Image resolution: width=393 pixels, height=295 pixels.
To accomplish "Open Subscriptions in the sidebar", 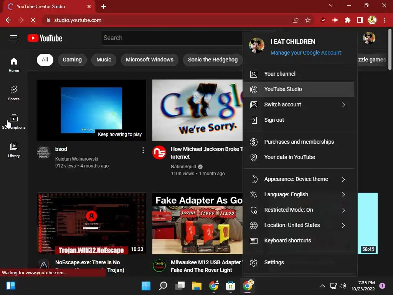I will (14, 122).
